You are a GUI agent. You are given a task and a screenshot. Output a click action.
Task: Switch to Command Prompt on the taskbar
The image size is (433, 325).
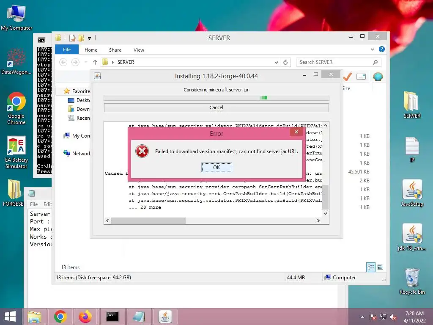(112, 317)
